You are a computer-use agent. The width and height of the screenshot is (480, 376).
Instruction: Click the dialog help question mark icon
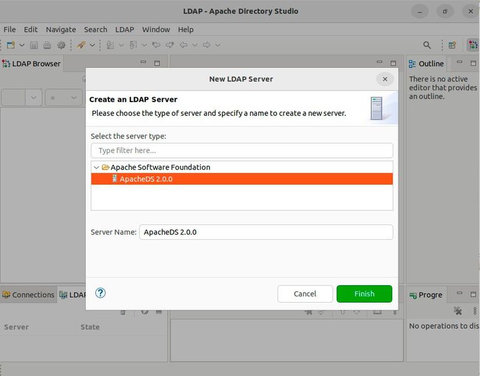point(100,293)
